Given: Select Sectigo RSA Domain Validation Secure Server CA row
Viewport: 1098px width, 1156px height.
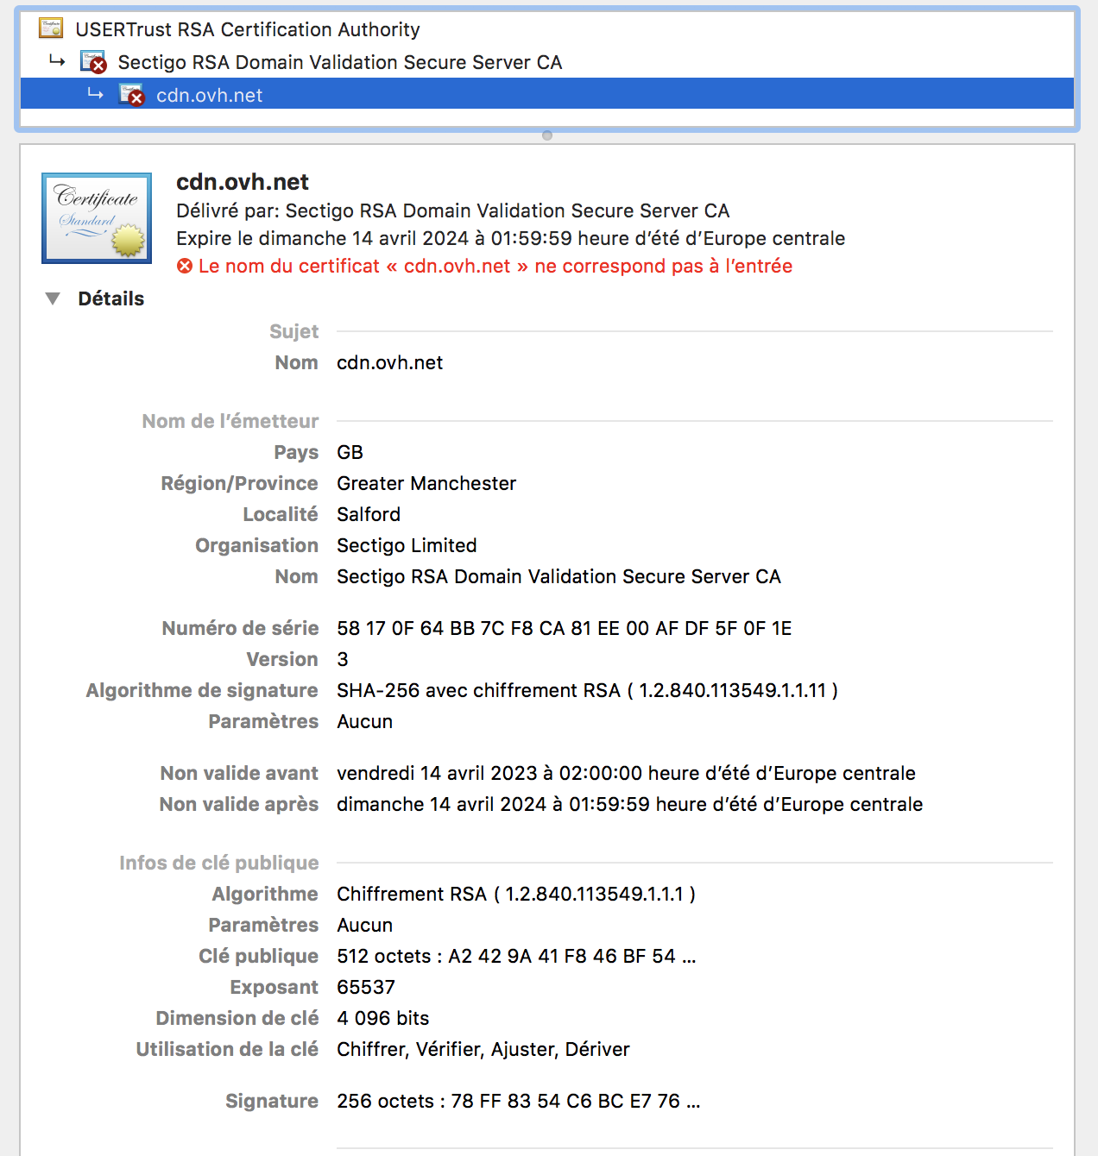Looking at the screenshot, I should tap(339, 62).
